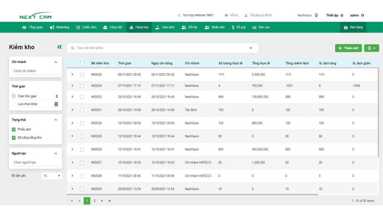Expand row KK0028 details
Image resolution: width=383 pixels, height=215 pixels.
point(72,149)
